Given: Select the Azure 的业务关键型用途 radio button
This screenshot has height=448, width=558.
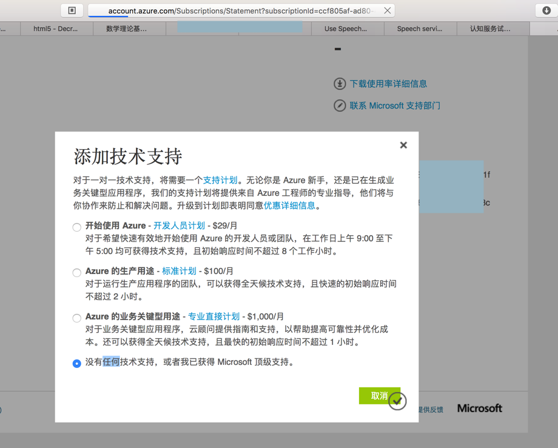Looking at the screenshot, I should click(76, 318).
